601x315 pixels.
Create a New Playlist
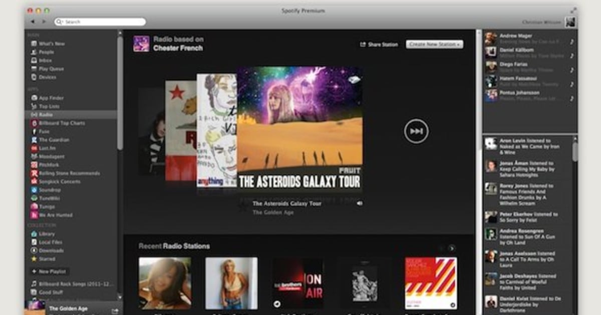point(49,271)
